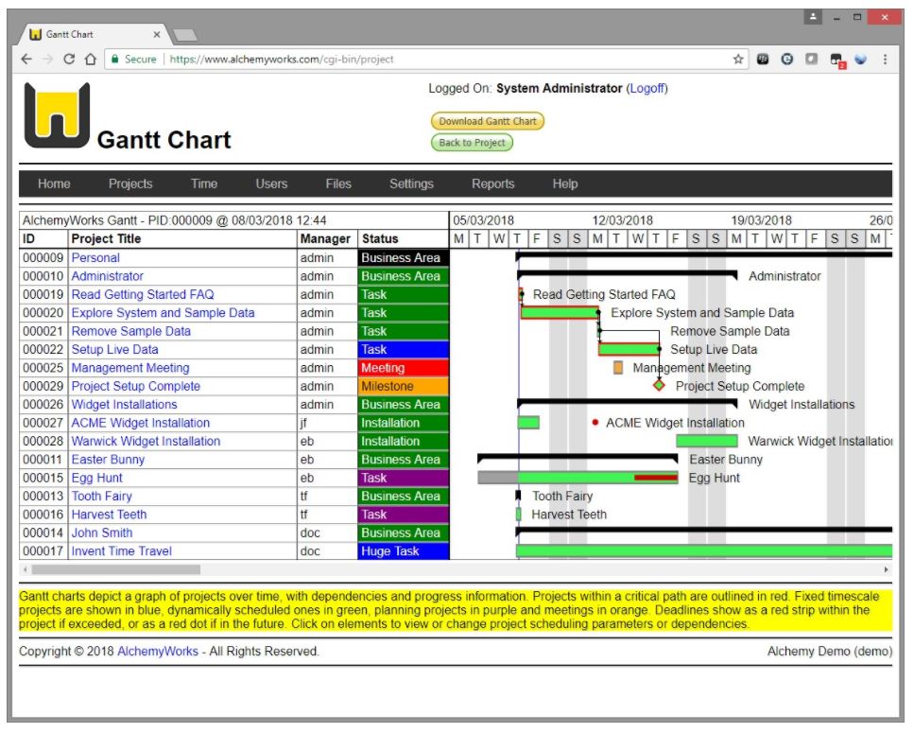This screenshot has height=733, width=914.
Task: Click orange Management Meeting marker
Action: coord(618,367)
